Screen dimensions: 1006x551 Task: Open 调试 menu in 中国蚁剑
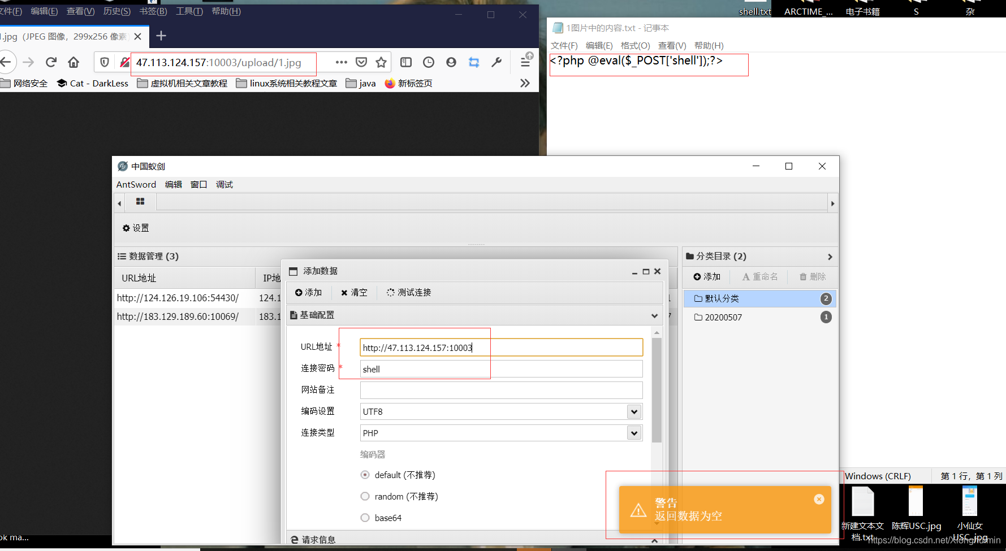pyautogui.click(x=224, y=184)
